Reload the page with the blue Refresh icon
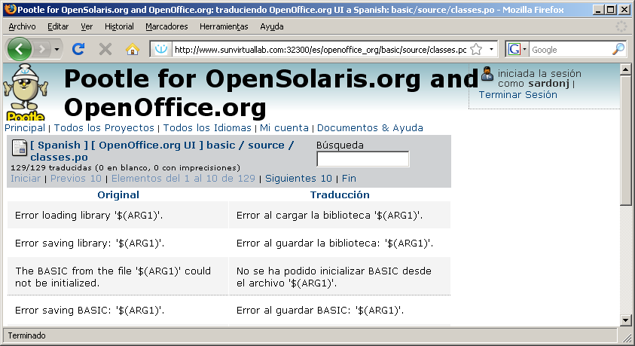 point(78,50)
